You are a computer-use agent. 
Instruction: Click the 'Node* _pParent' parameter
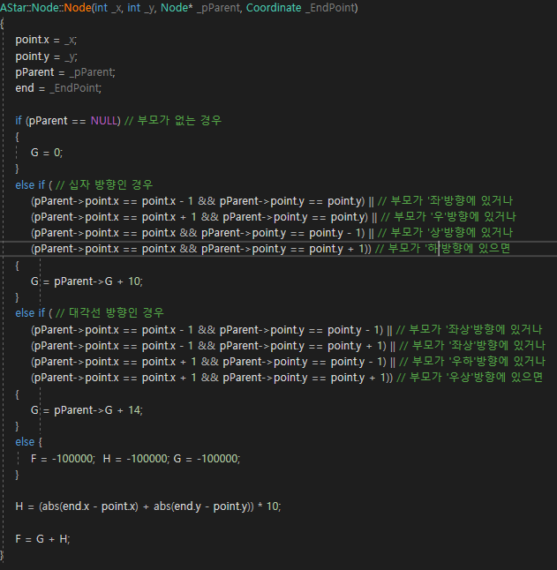point(200,8)
